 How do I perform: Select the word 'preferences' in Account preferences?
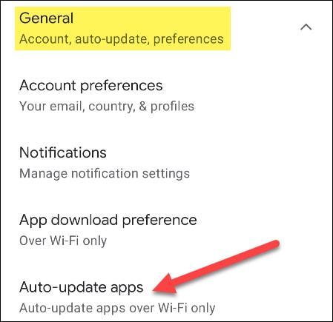(122, 86)
